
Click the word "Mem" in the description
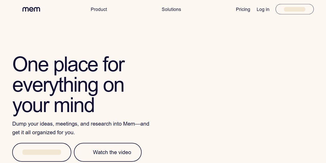pyautogui.click(x=129, y=124)
